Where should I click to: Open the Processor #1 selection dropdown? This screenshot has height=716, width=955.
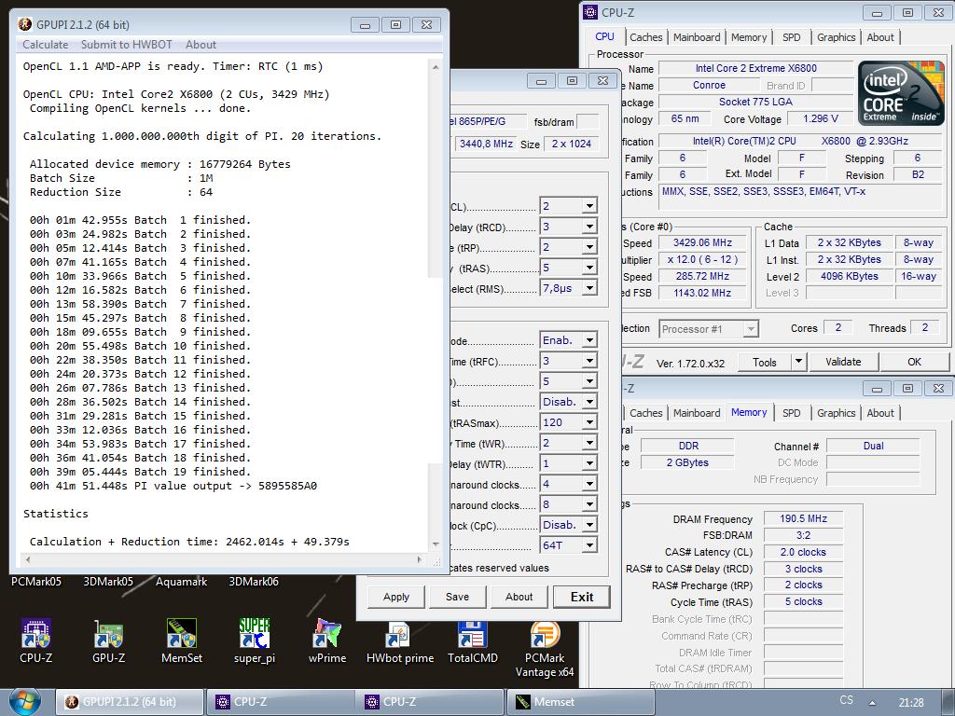(x=751, y=329)
